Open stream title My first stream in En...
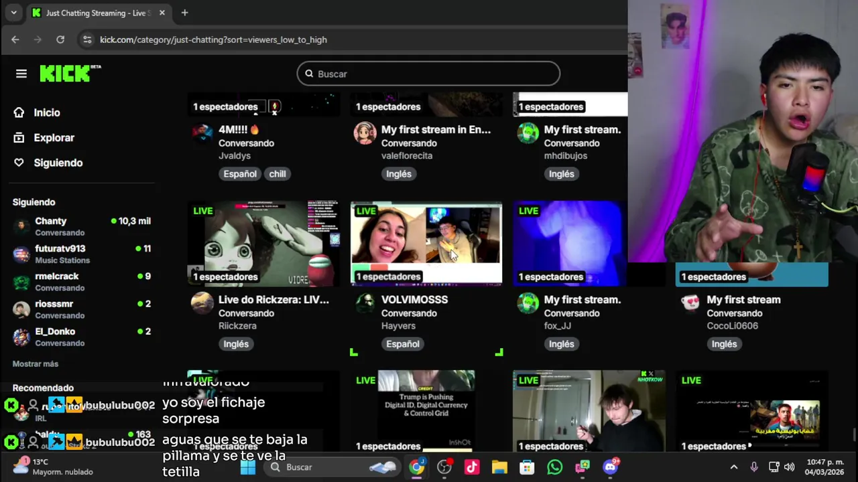 point(436,129)
